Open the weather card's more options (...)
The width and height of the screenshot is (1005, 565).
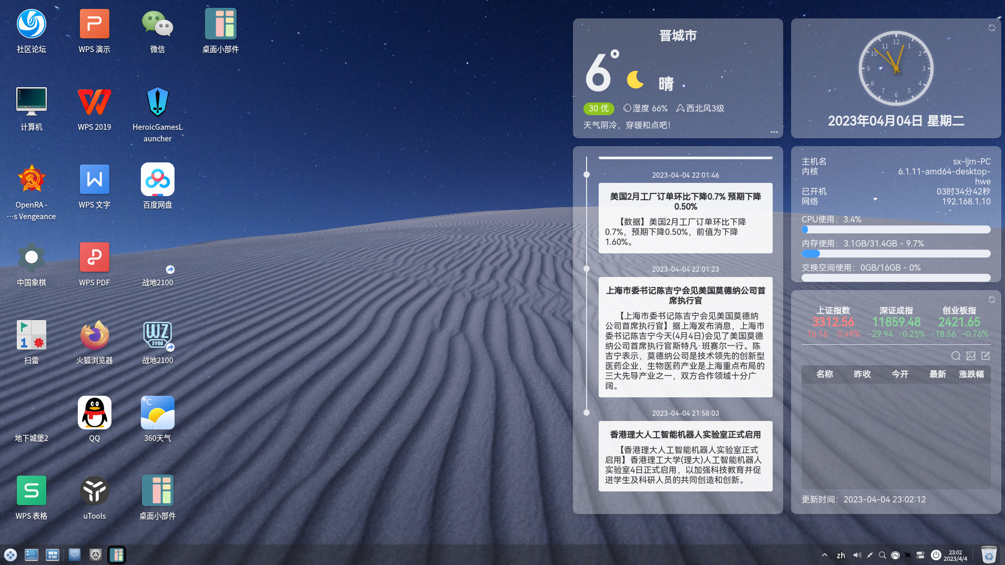tap(774, 132)
